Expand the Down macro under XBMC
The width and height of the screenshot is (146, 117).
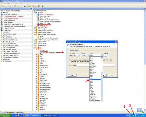coord(36,55)
